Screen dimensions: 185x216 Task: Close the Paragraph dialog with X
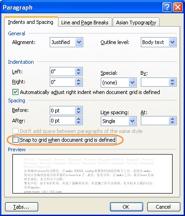[178, 7]
